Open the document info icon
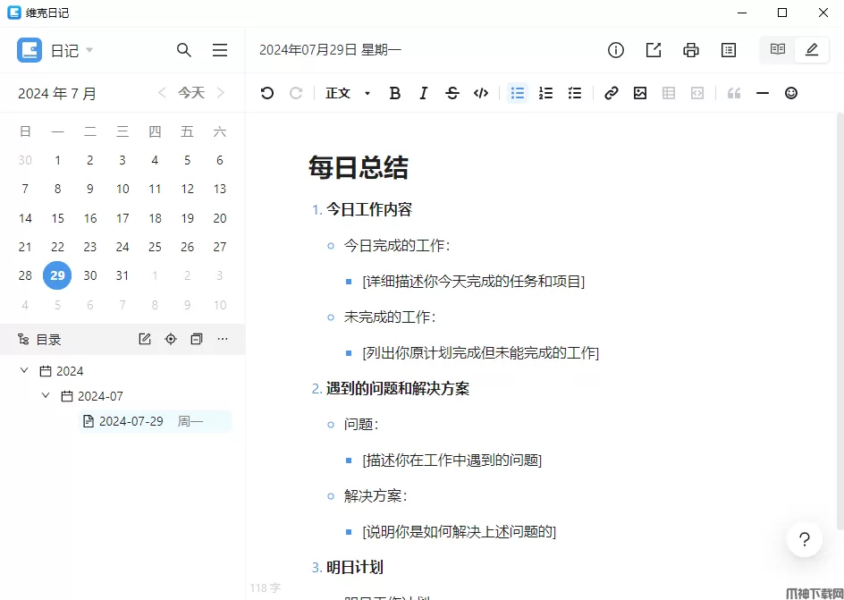This screenshot has height=600, width=844. pos(616,50)
